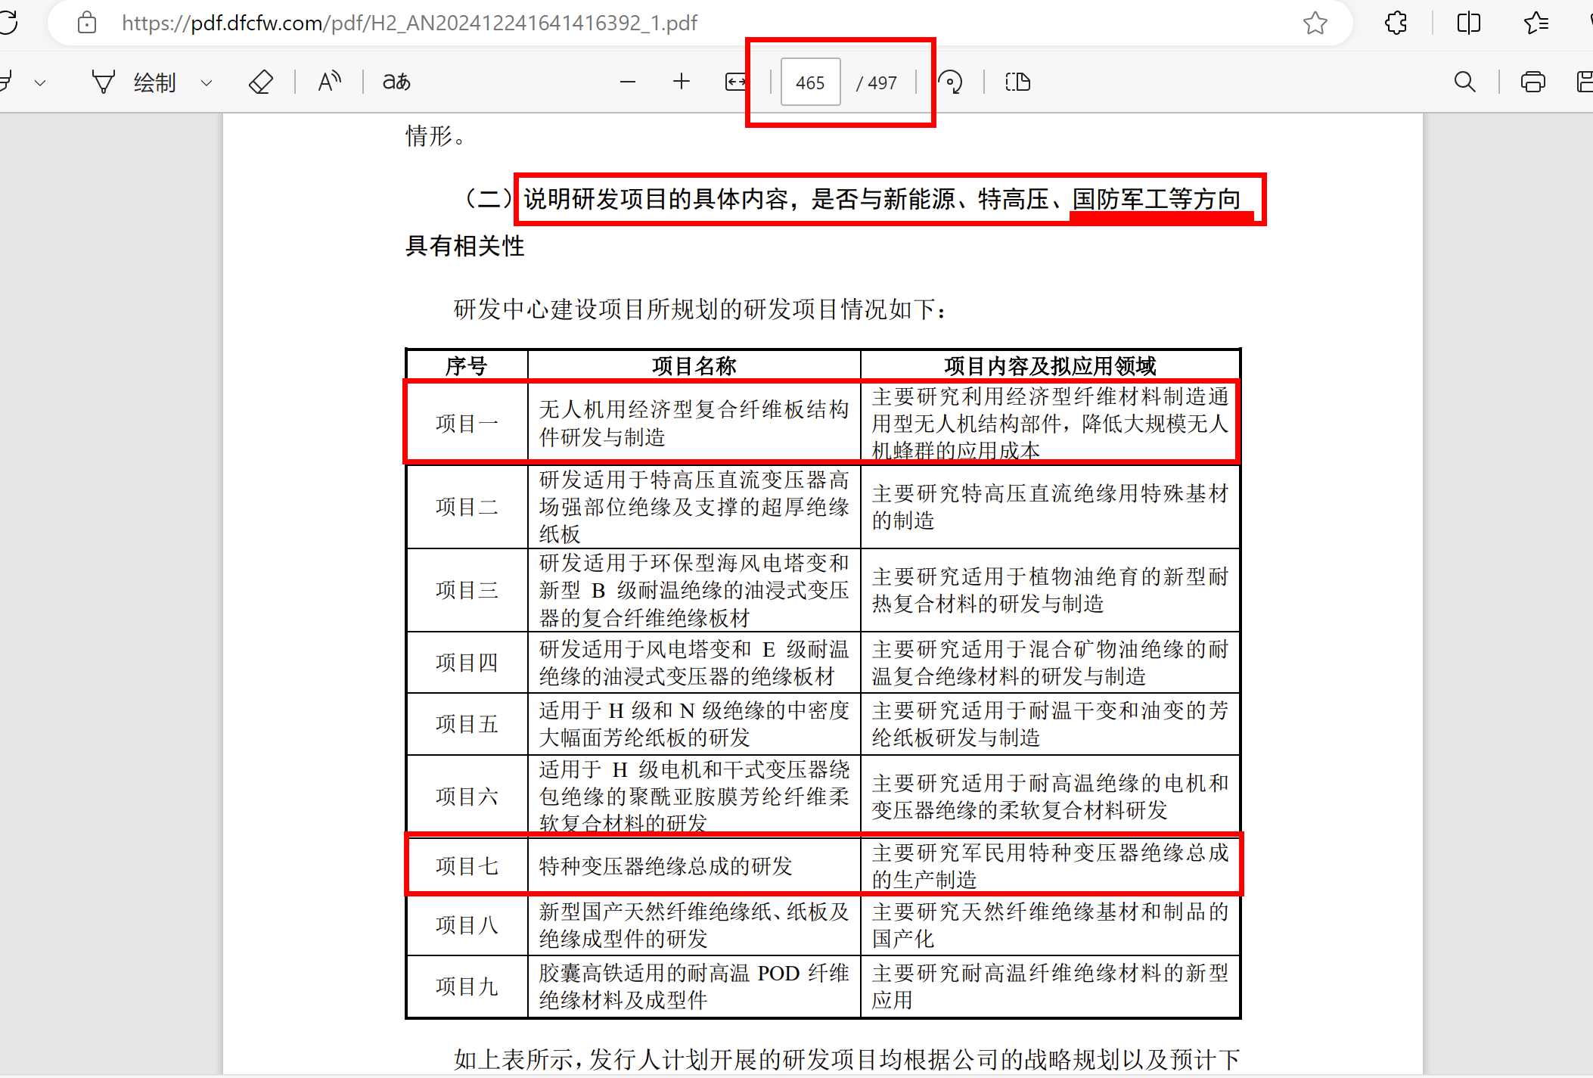Select the 项目八 cell

467,924
